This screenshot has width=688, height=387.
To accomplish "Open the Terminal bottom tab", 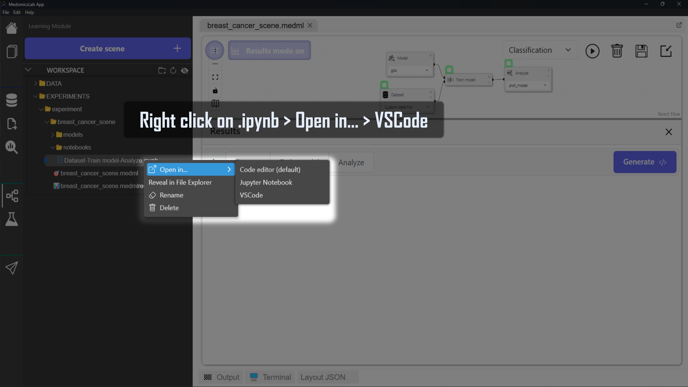I will (271, 377).
